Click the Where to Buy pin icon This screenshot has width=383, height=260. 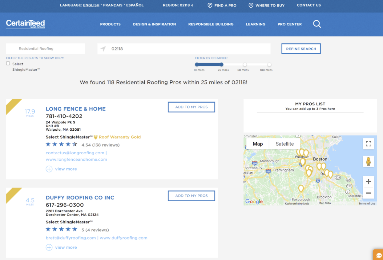point(251,6)
